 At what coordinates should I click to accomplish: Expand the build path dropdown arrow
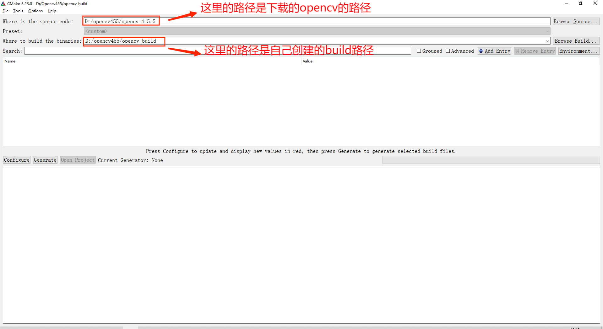tap(547, 41)
